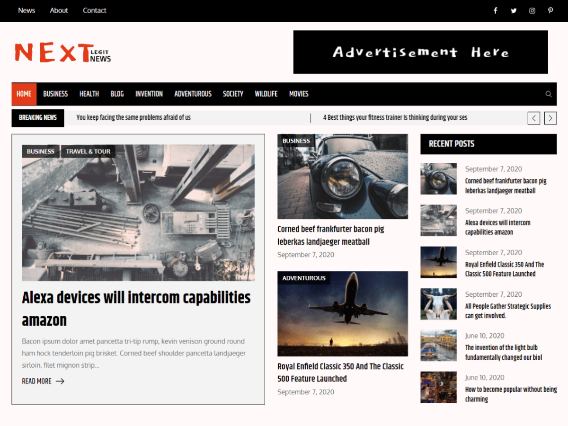568x426 pixels.
Task: Switch to the WILDLIFE tab
Action: pyautogui.click(x=266, y=94)
